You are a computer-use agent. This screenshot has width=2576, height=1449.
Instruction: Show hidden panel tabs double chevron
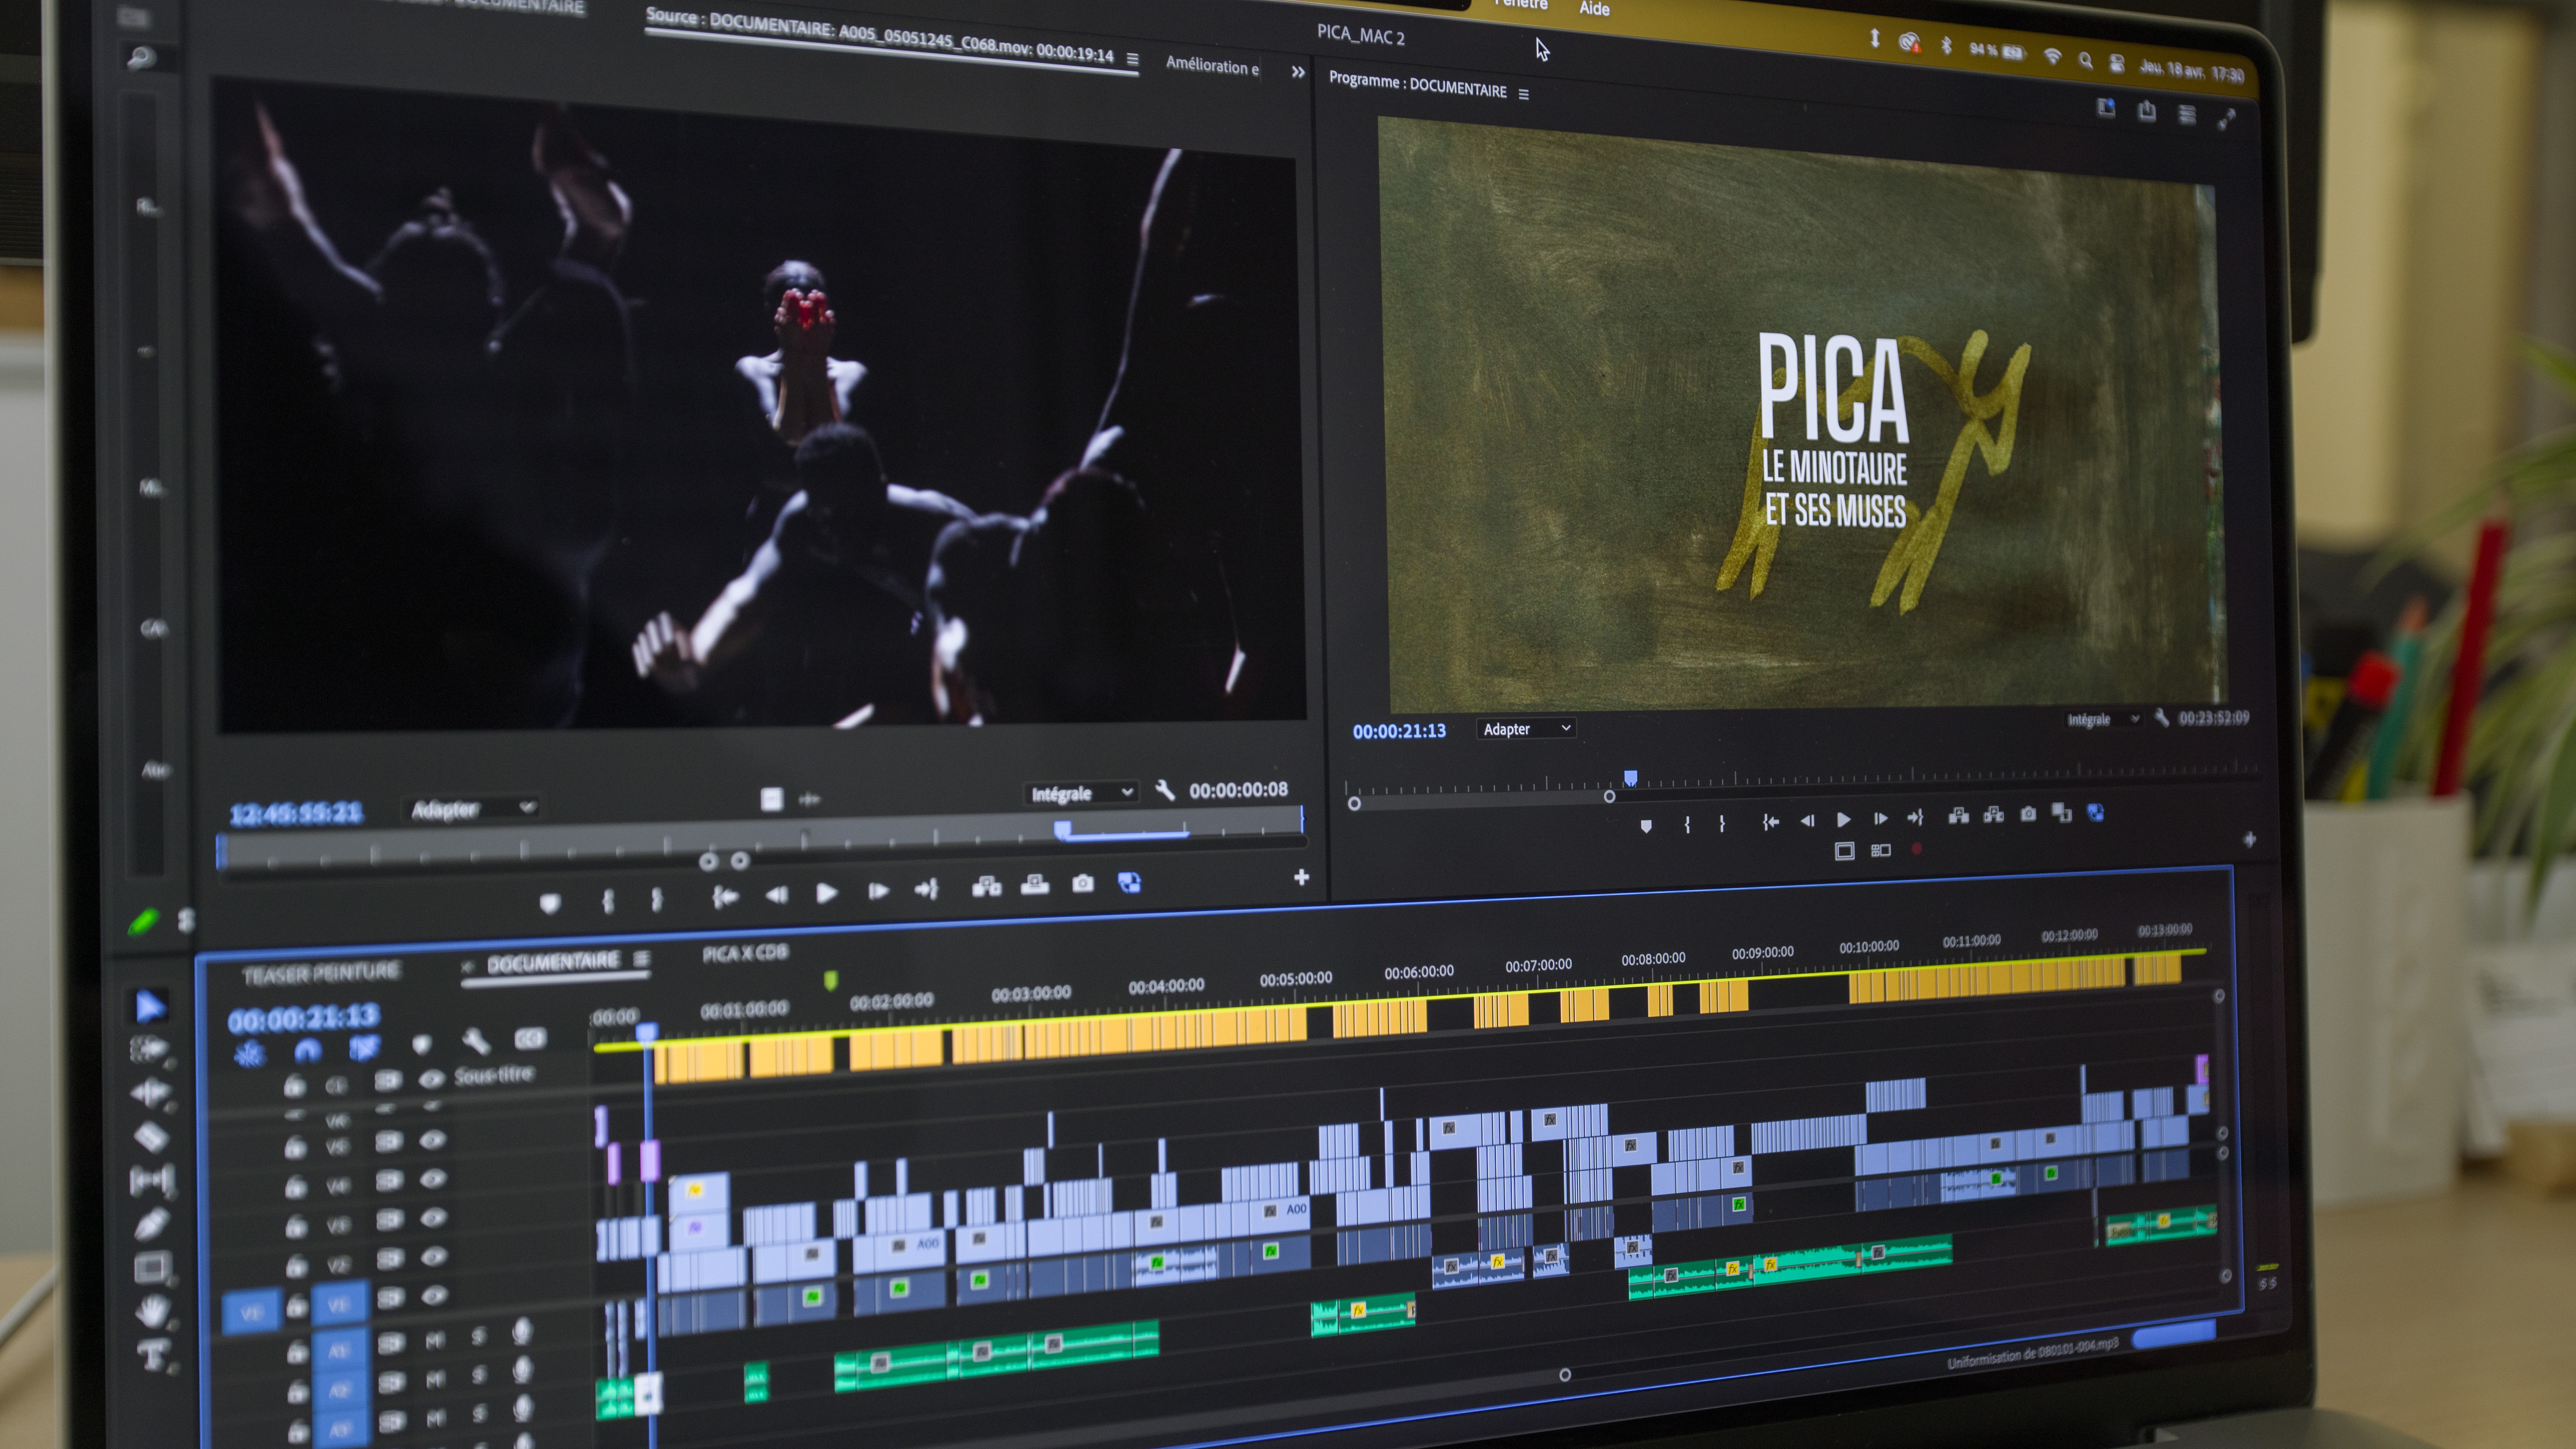1298,72
